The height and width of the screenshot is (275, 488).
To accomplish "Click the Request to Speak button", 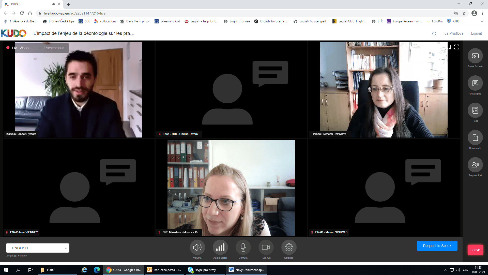I will 437,246.
